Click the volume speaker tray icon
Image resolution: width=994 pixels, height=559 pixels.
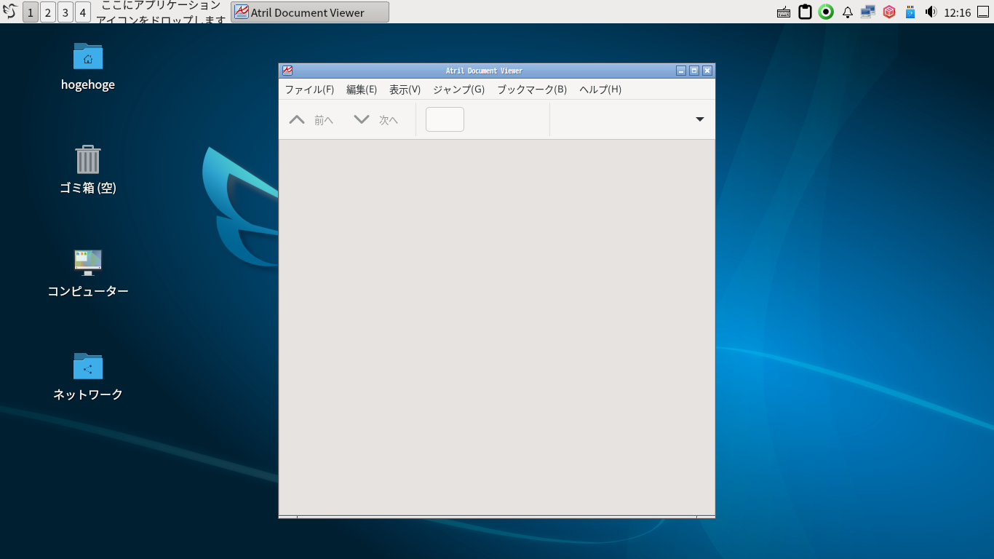click(x=931, y=12)
